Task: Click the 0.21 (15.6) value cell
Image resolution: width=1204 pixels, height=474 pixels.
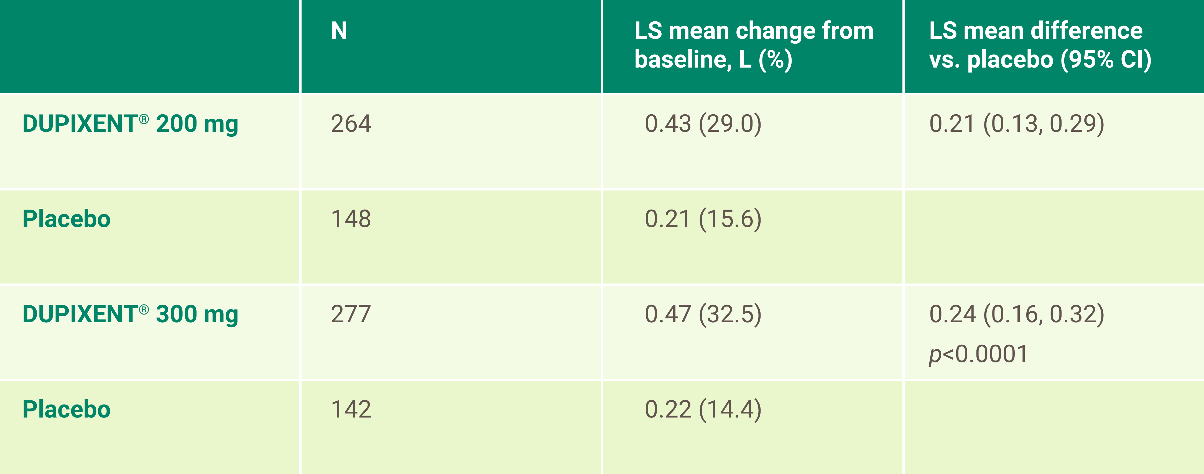Action: [x=703, y=220]
